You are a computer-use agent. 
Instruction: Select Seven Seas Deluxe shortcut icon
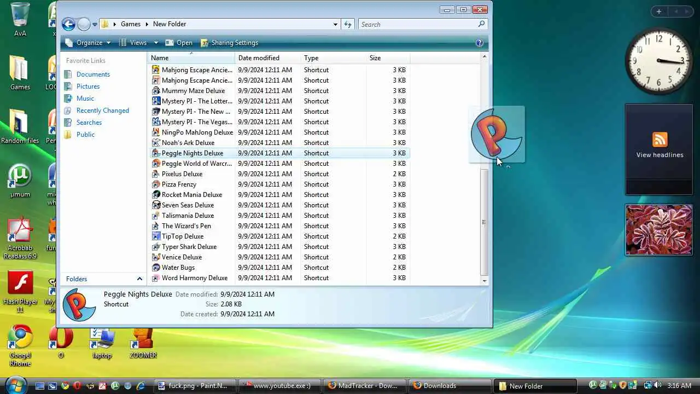(x=156, y=205)
